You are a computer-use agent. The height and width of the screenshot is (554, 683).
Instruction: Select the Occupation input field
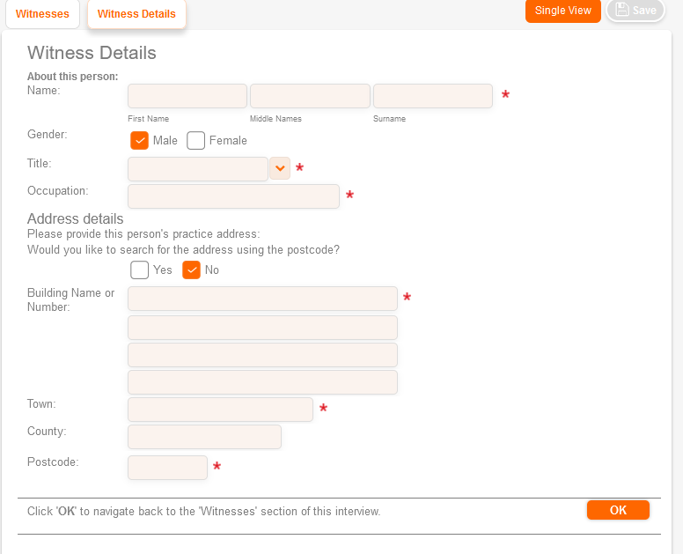(x=233, y=196)
